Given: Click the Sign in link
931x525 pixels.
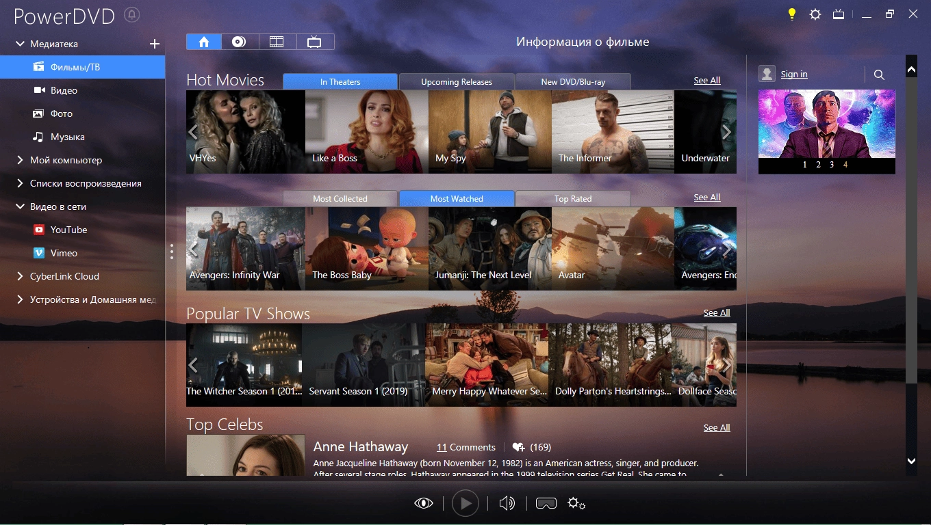Looking at the screenshot, I should (x=794, y=74).
